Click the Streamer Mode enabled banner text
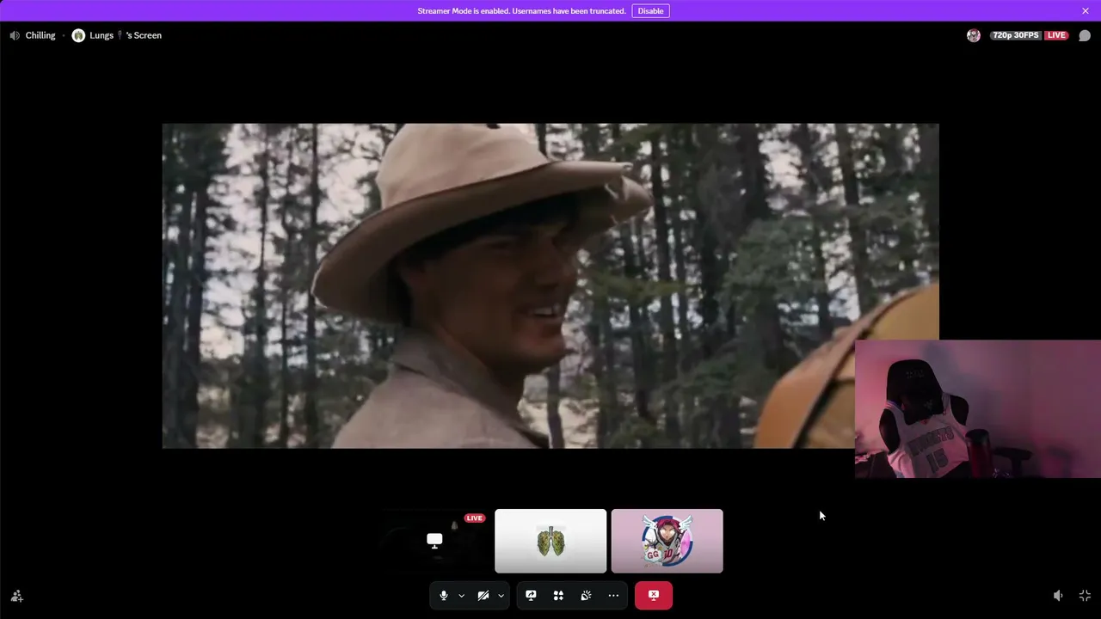Image resolution: width=1101 pixels, height=619 pixels. [x=521, y=11]
